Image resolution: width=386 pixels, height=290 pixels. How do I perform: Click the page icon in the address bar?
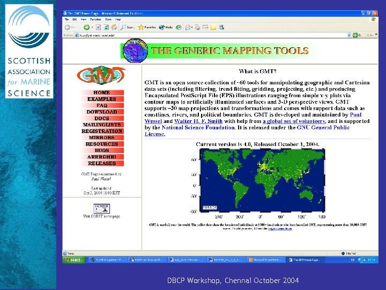77,35
